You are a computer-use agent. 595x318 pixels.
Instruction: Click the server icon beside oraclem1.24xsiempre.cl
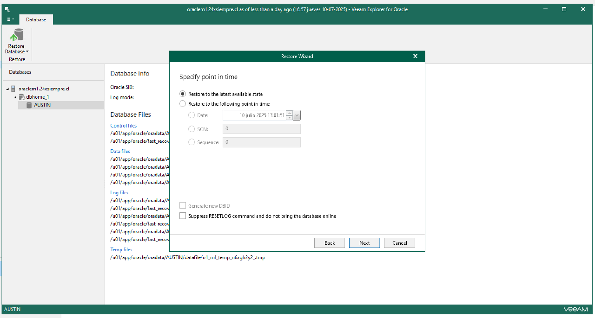point(13,89)
